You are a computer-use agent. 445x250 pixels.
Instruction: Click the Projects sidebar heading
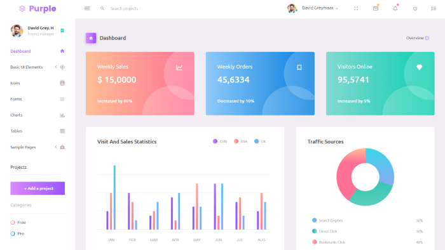pos(18,167)
